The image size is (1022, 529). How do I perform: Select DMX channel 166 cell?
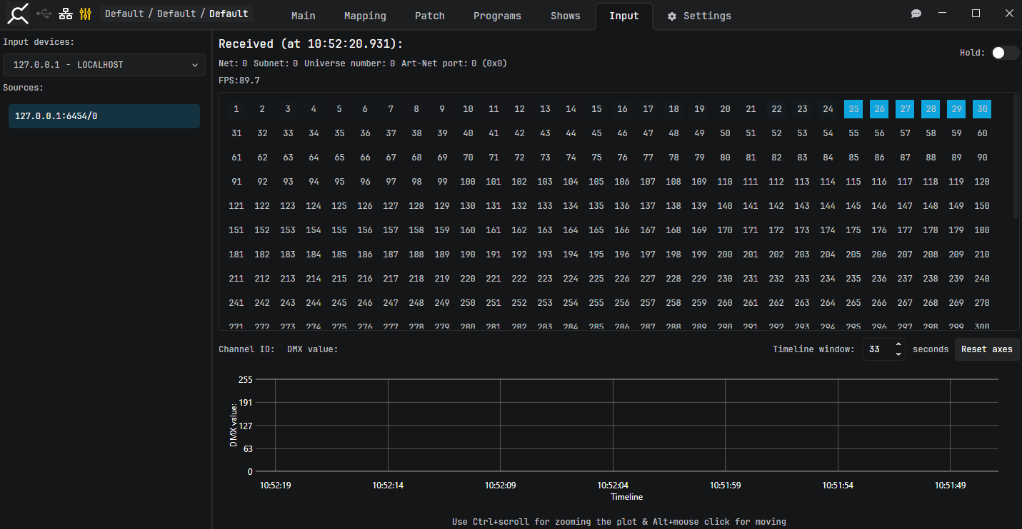622,230
